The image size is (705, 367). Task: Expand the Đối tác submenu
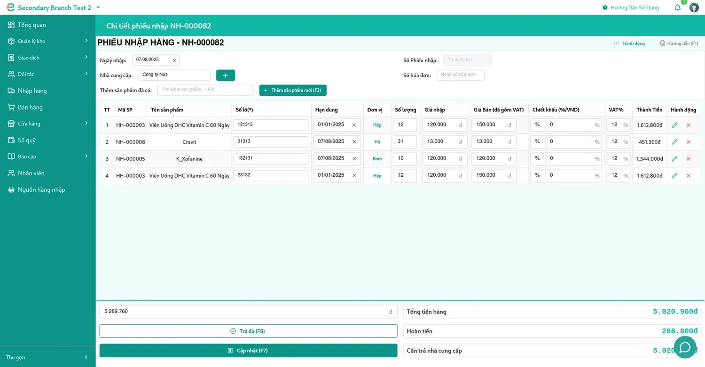click(48, 74)
